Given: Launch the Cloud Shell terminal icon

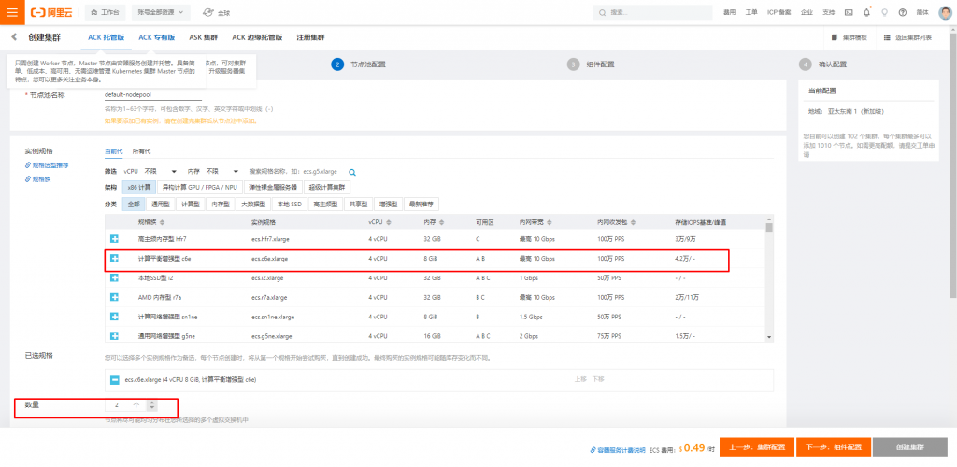Looking at the screenshot, I should click(849, 12).
